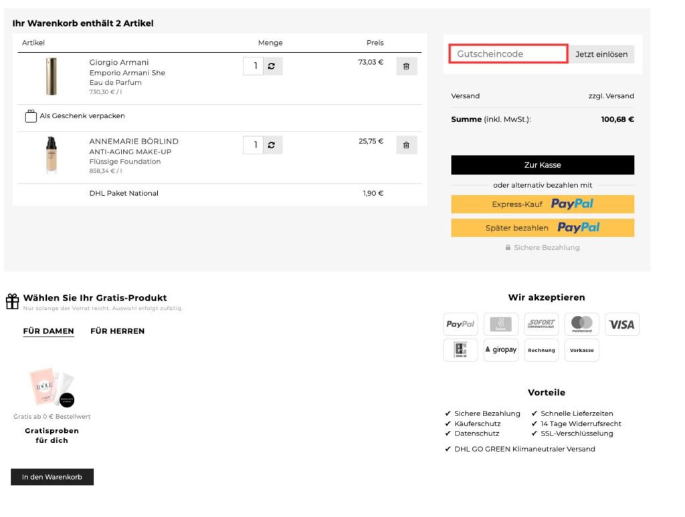Pay with PayPal Express-Kauf

click(x=543, y=204)
